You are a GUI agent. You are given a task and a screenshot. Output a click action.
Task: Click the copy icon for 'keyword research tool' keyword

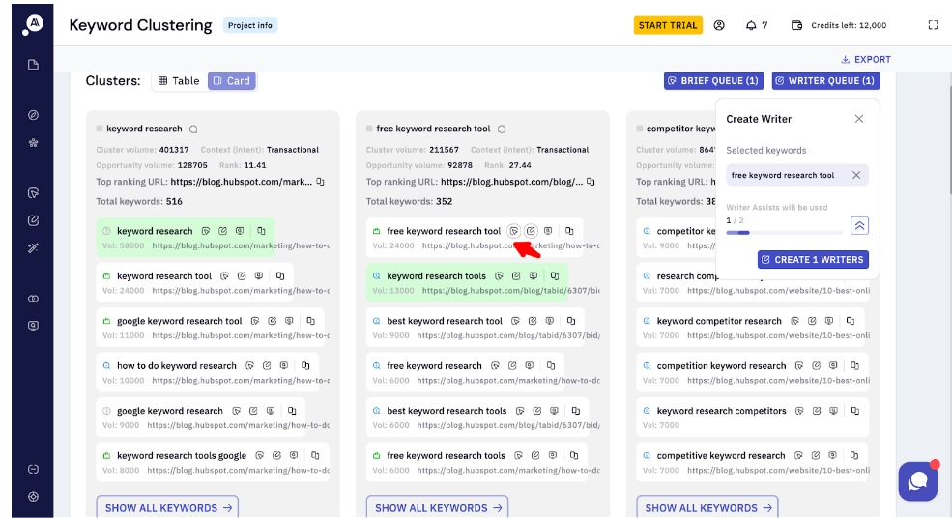[x=280, y=275]
